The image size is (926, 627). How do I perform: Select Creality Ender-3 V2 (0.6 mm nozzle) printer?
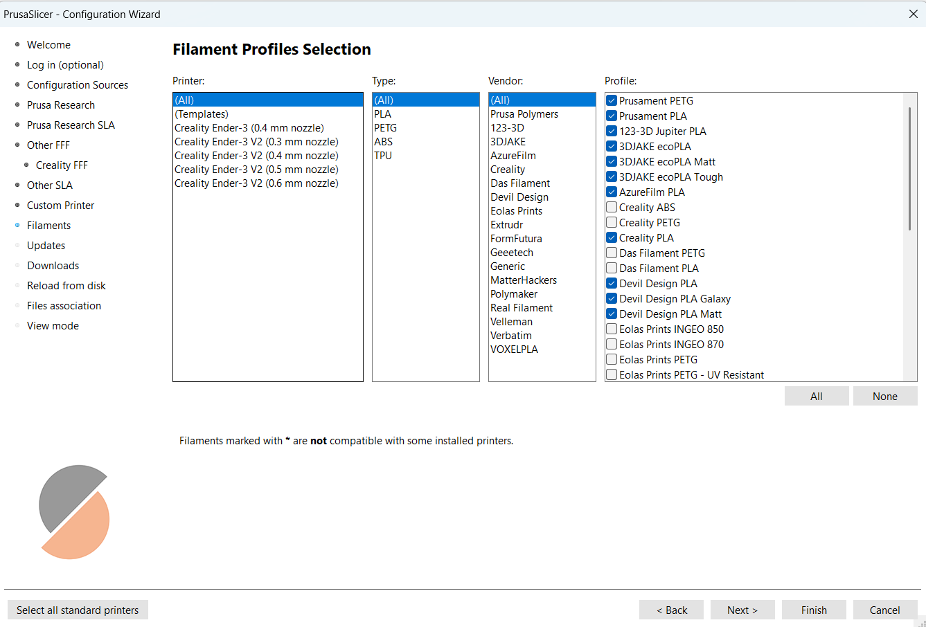tap(256, 183)
